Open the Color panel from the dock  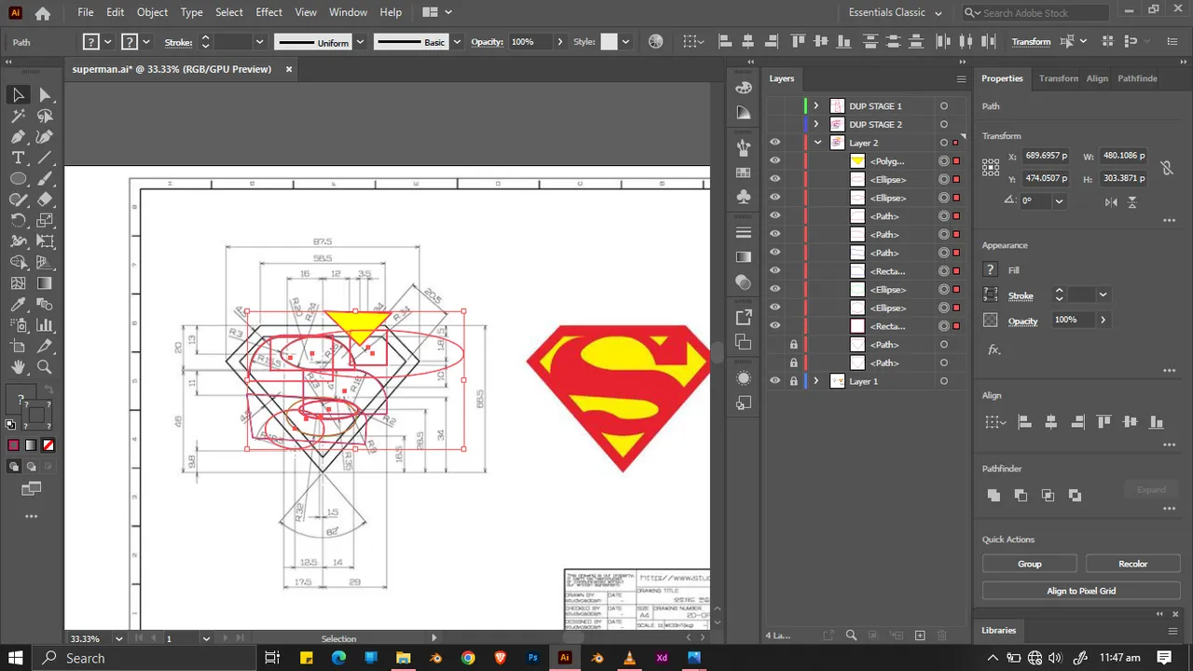pos(744,88)
